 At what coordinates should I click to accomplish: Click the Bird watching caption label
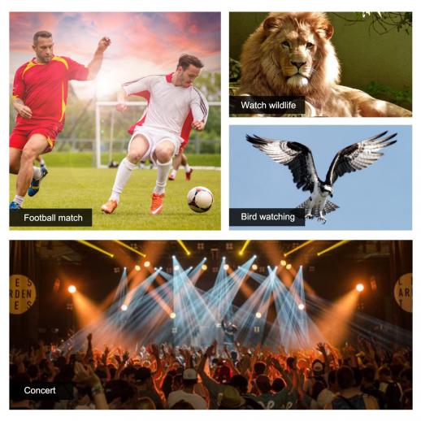pos(267,217)
